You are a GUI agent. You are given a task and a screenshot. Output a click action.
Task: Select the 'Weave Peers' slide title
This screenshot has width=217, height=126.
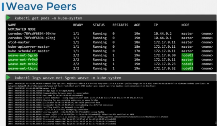click(41, 6)
